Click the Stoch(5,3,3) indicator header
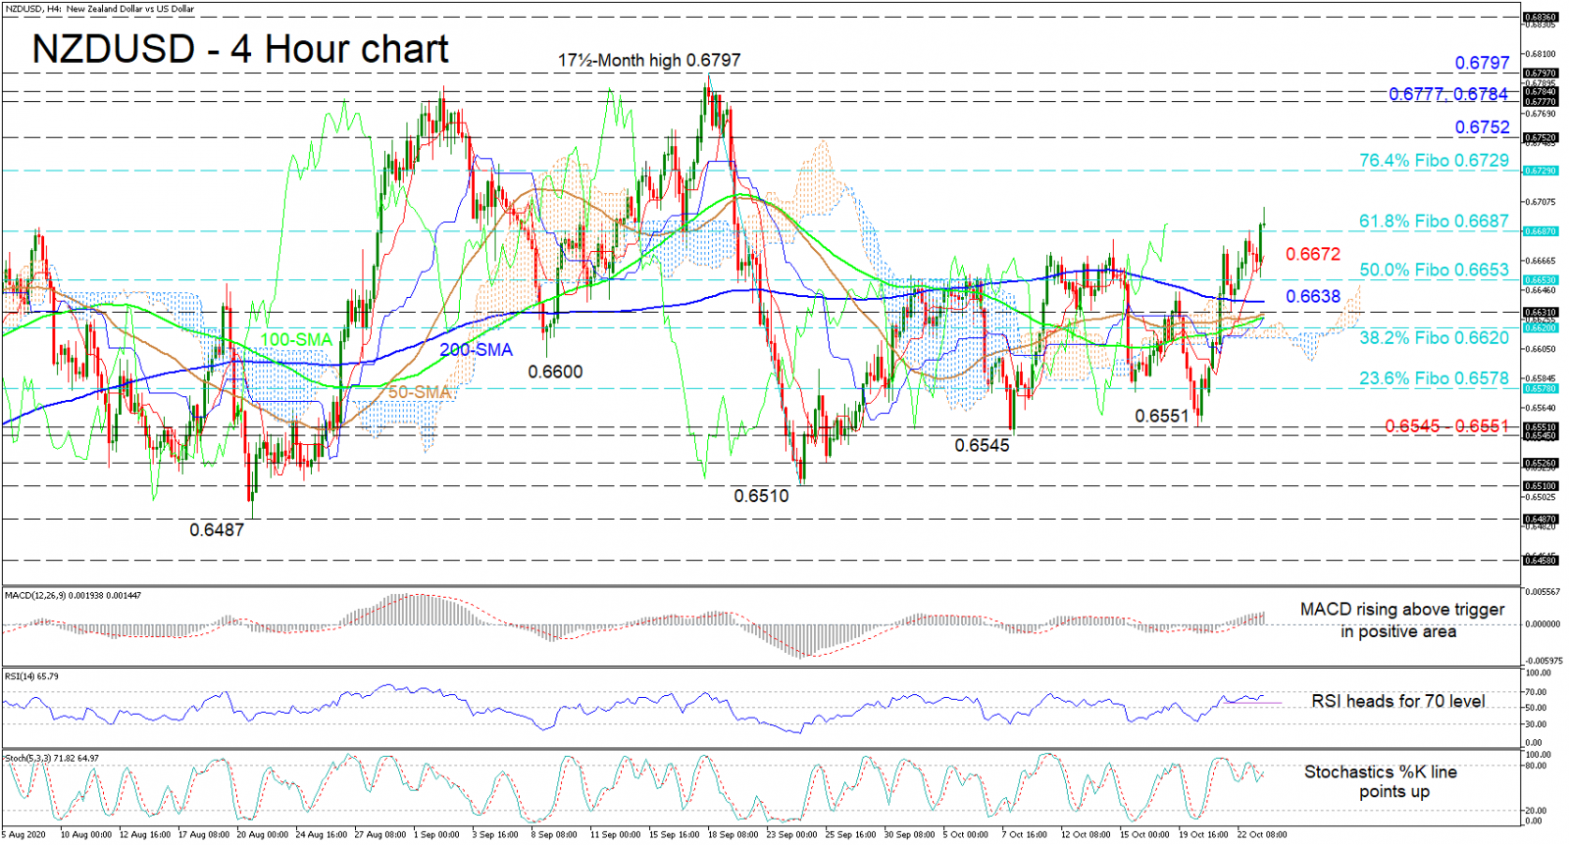This screenshot has width=1569, height=845. (x=50, y=759)
